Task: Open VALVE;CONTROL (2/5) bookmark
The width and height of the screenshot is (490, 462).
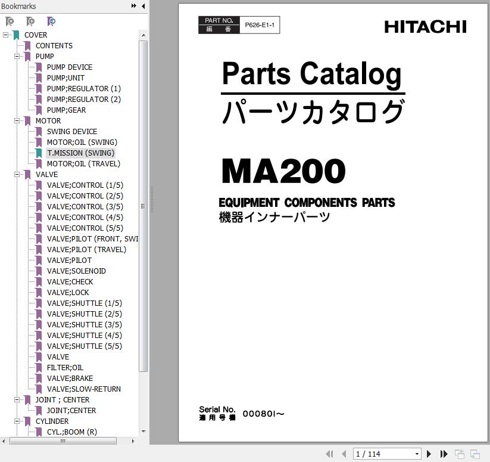Action: [x=85, y=196]
